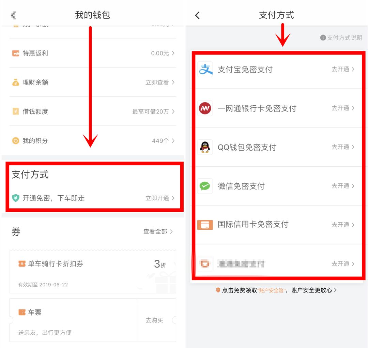The height and width of the screenshot is (348, 368).
Task: Tap the 特惠返利 label
Action: pos(35,53)
